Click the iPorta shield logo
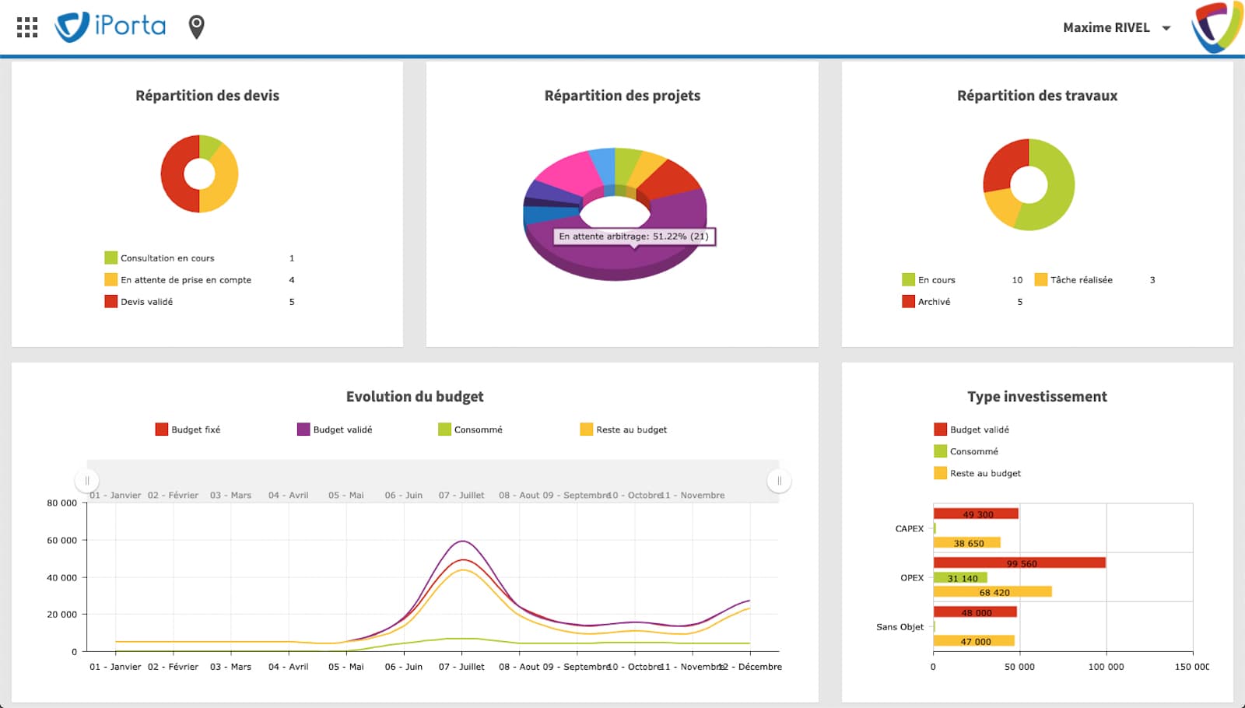 (x=72, y=27)
